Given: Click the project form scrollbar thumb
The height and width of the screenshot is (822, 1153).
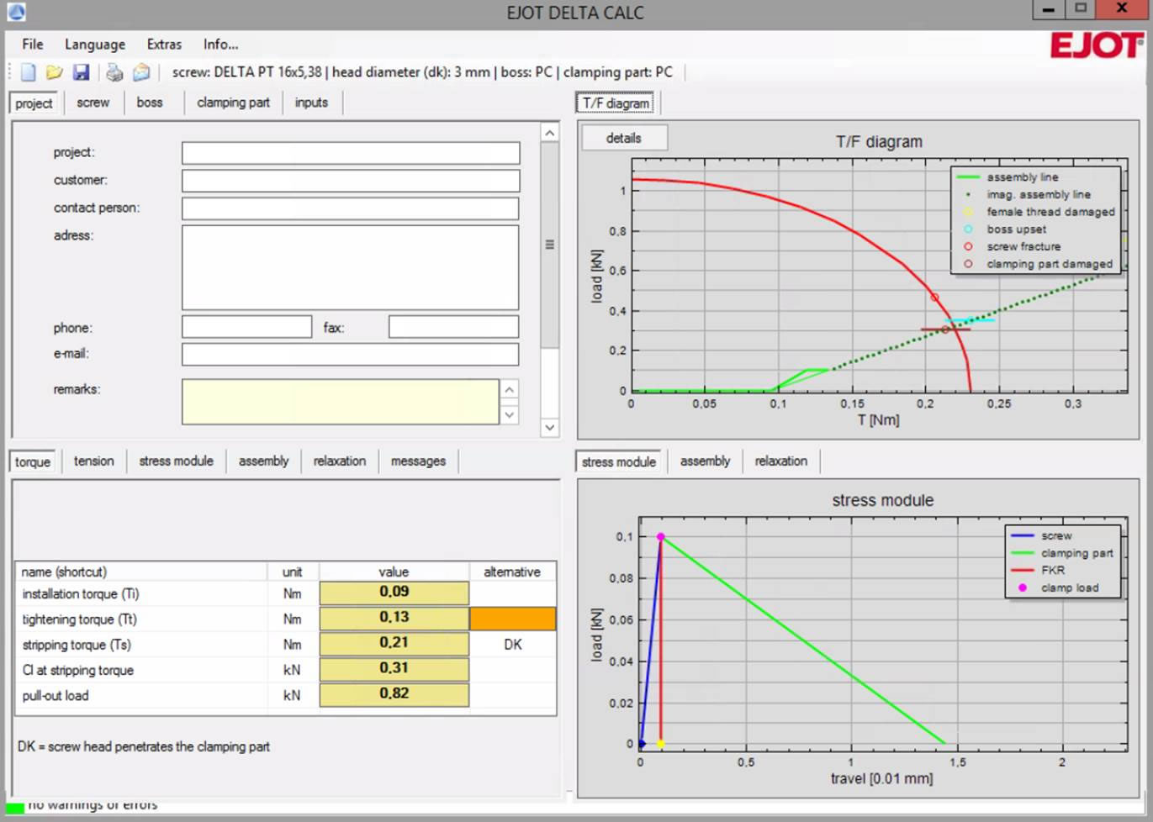Looking at the screenshot, I should [x=549, y=245].
